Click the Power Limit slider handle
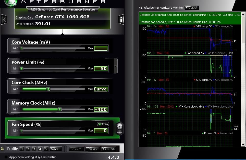 (x=22, y=69)
